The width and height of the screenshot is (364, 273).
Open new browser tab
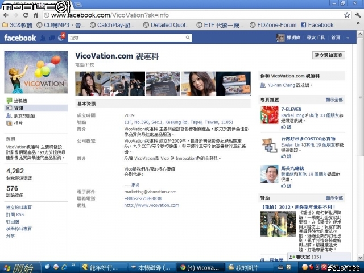pyautogui.click(x=78, y=5)
